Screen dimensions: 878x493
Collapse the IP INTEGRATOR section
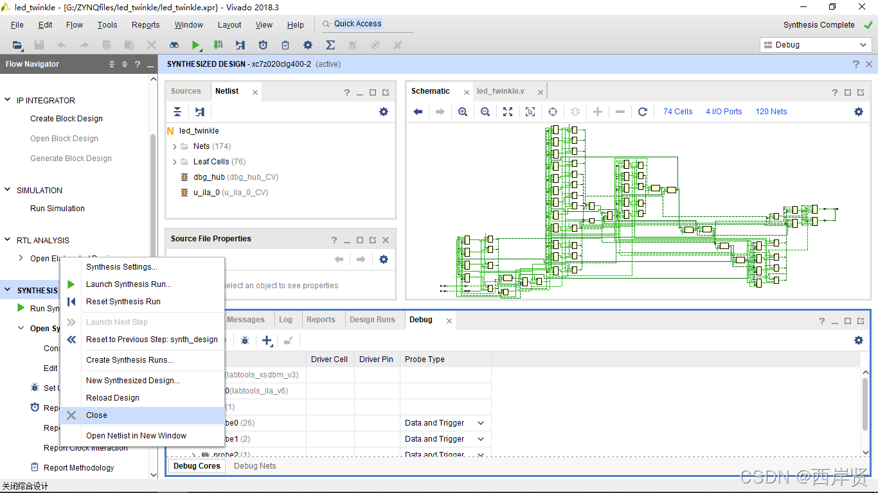pyautogui.click(x=8, y=100)
